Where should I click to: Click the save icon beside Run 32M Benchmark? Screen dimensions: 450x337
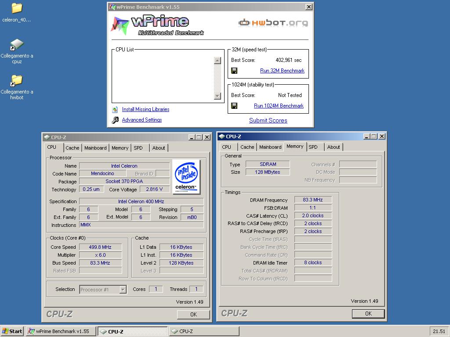point(234,71)
